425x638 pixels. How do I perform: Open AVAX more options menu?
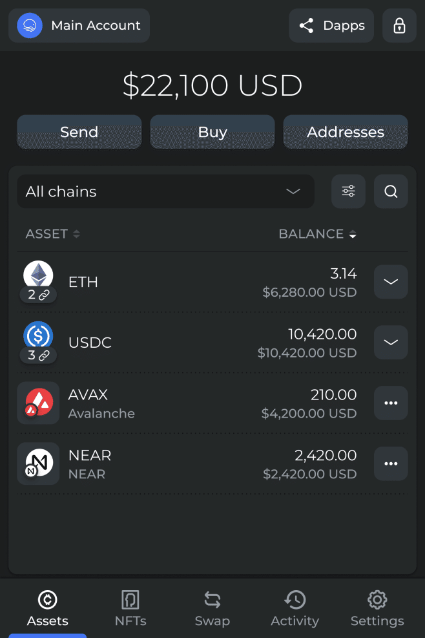coord(391,403)
